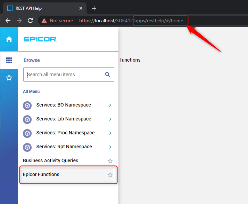
Task: Click the REST API Help tab favicon
Action: pos(10,8)
